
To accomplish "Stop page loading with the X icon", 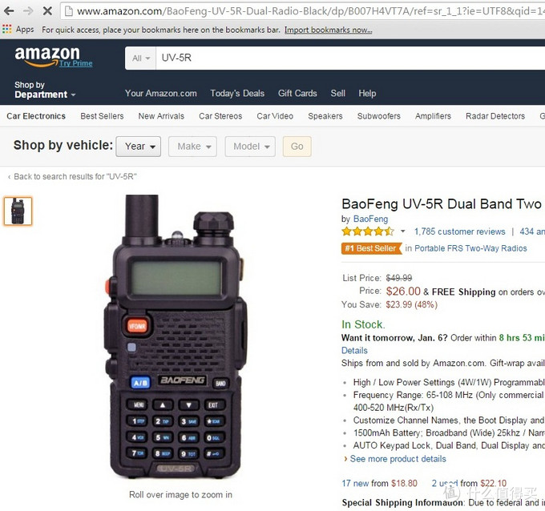I will point(47,11).
